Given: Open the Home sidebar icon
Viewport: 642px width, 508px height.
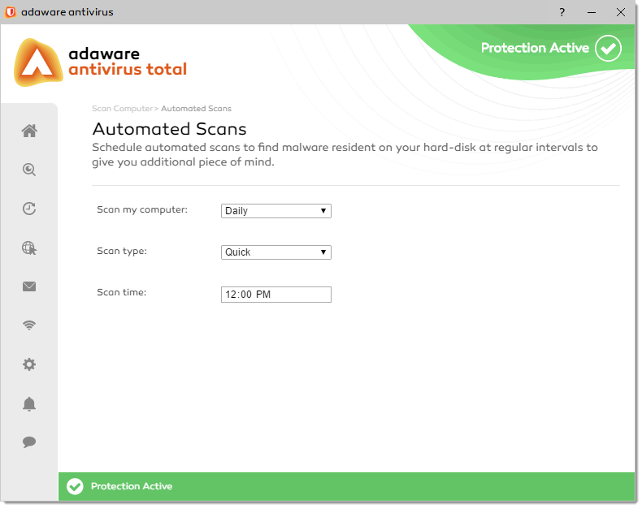Looking at the screenshot, I should click(x=29, y=131).
